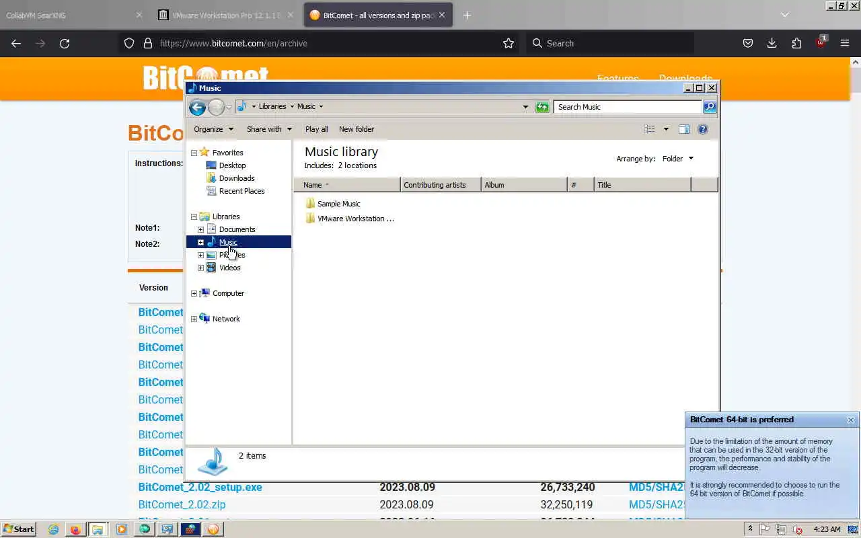Screen dimensions: 861x538
Task: Close the CollabVM SearXNG tab
Action: click(x=139, y=15)
